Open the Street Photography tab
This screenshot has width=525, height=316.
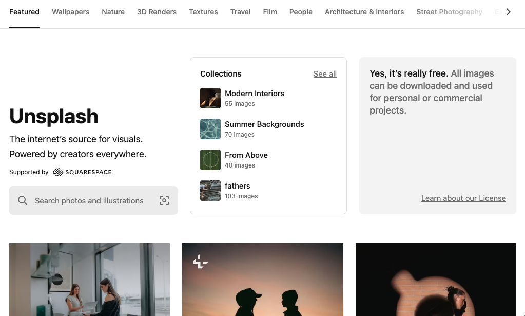point(450,12)
